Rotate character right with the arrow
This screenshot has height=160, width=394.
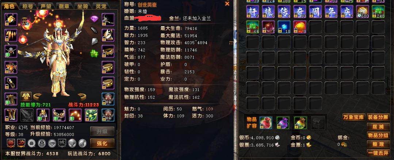pyautogui.click(x=82, y=96)
